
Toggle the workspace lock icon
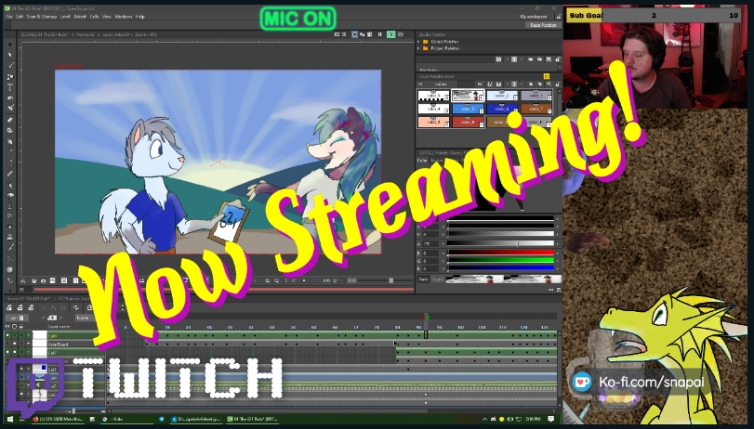[x=558, y=17]
